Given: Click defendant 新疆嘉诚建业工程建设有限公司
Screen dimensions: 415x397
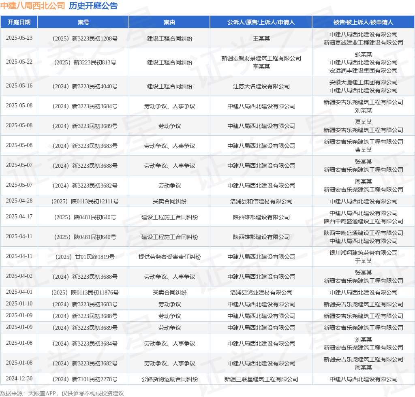Looking at the screenshot, I should (x=364, y=43).
